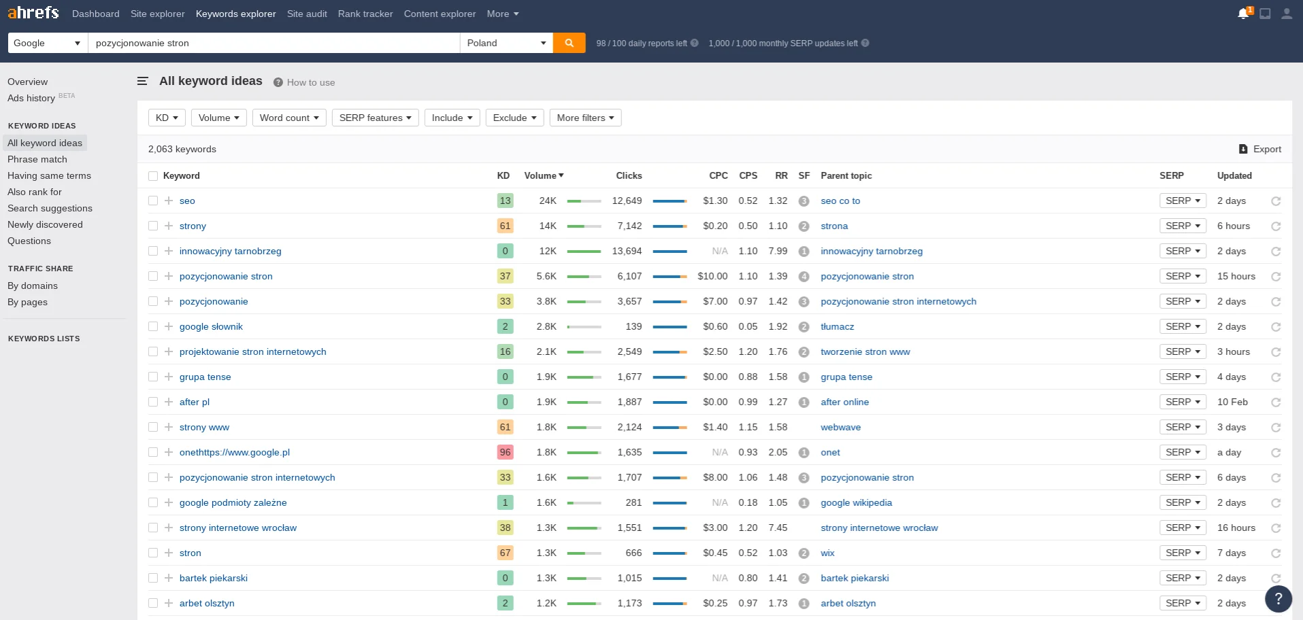The height and width of the screenshot is (620, 1303).
Task: Check the arbet olsztyn row checkbox
Action: click(153, 603)
